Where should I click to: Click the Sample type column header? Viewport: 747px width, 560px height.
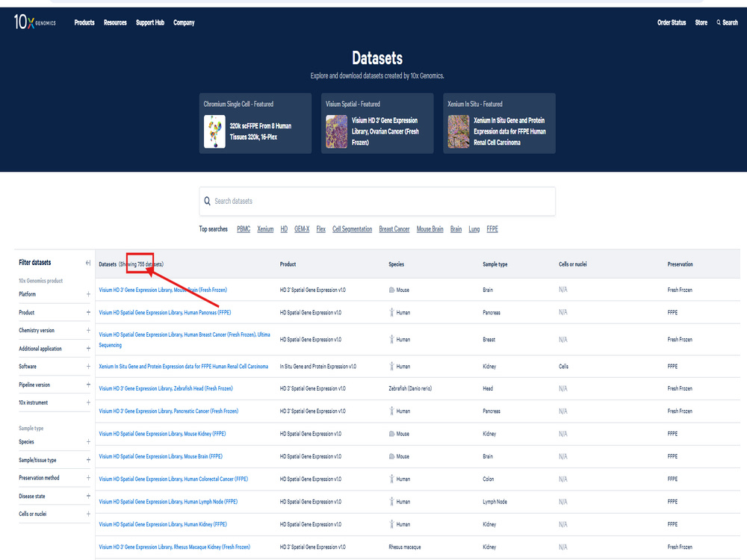[495, 264]
